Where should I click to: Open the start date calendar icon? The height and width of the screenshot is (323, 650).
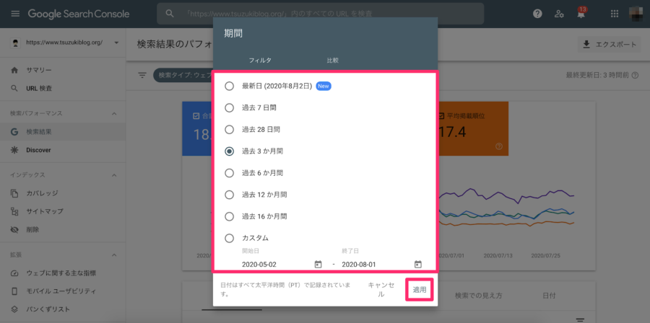click(318, 265)
